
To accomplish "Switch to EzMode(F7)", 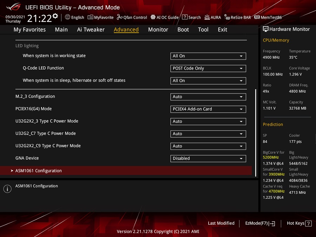I will pos(260,223).
